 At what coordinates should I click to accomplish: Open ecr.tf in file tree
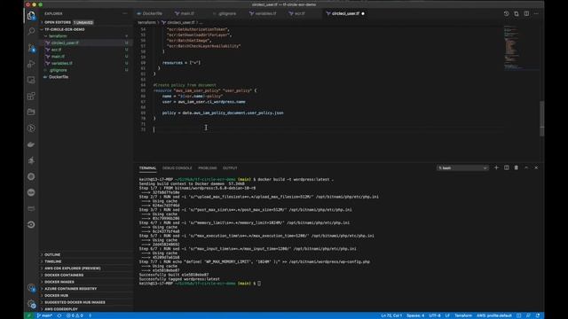tap(86, 50)
